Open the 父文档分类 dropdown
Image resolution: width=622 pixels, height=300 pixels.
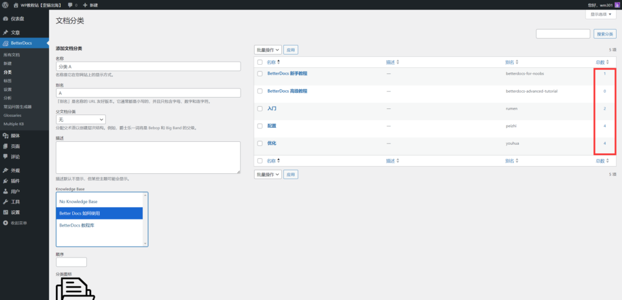[x=81, y=119]
